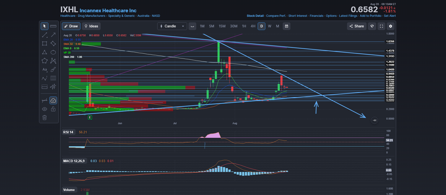Open Options link
This screenshot has width=446, height=195.
pos(331,16)
